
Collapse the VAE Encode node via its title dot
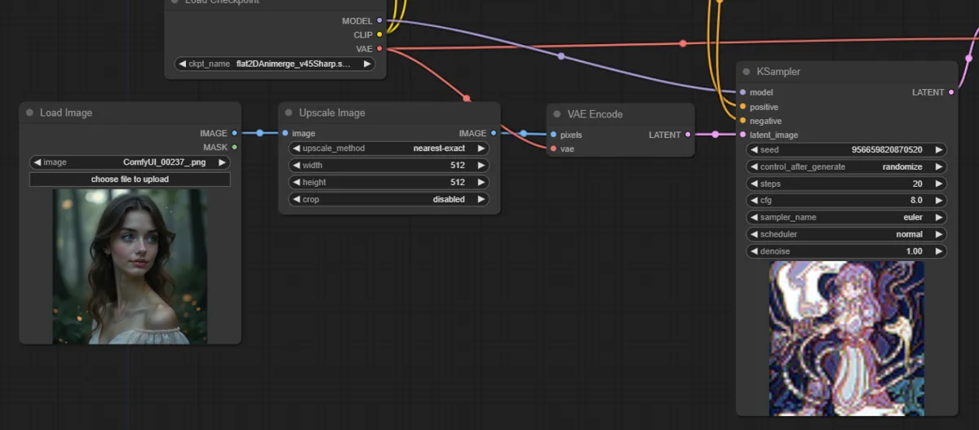(x=557, y=114)
